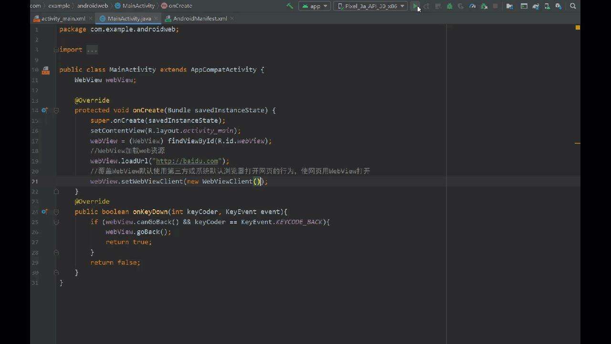Screen dimensions: 611x344
Task: Click the override gutter icon beside onCreate
Action: point(44,110)
